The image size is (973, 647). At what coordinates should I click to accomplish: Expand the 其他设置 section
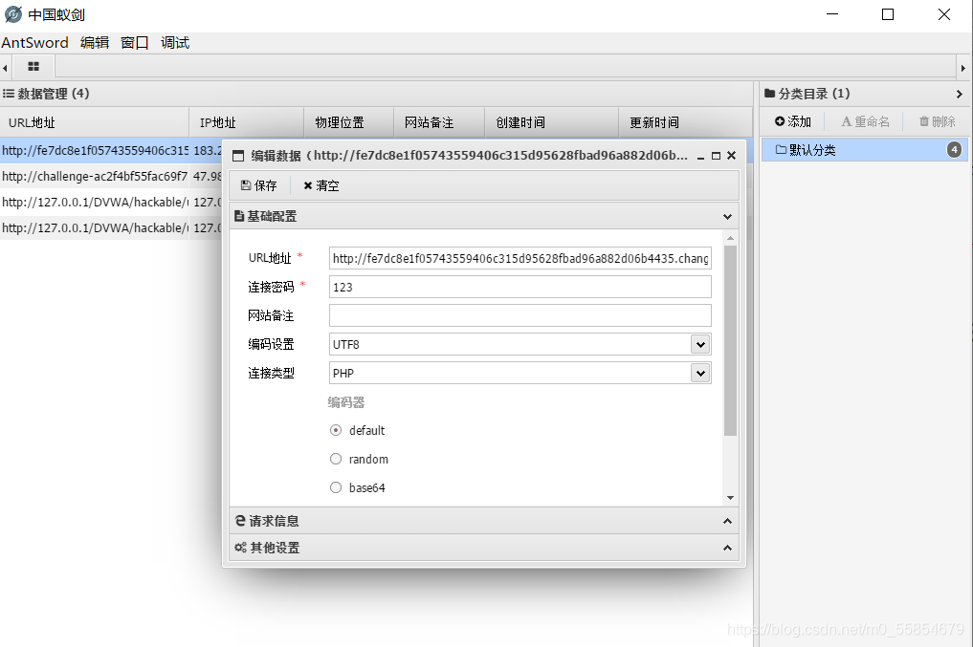[727, 548]
